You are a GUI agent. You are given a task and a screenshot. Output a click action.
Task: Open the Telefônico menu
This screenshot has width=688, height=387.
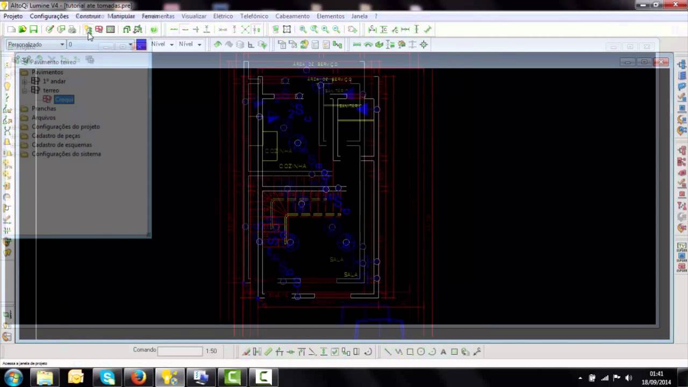(x=254, y=16)
